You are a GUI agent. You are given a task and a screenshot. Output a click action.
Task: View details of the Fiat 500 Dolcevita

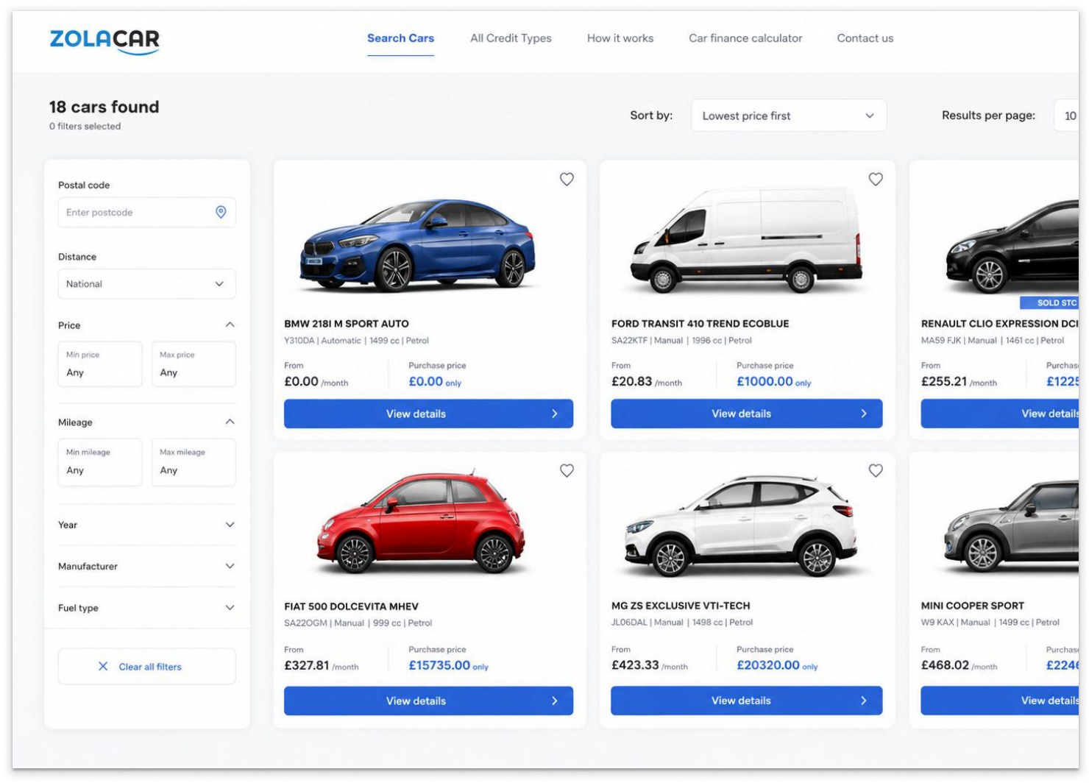428,701
